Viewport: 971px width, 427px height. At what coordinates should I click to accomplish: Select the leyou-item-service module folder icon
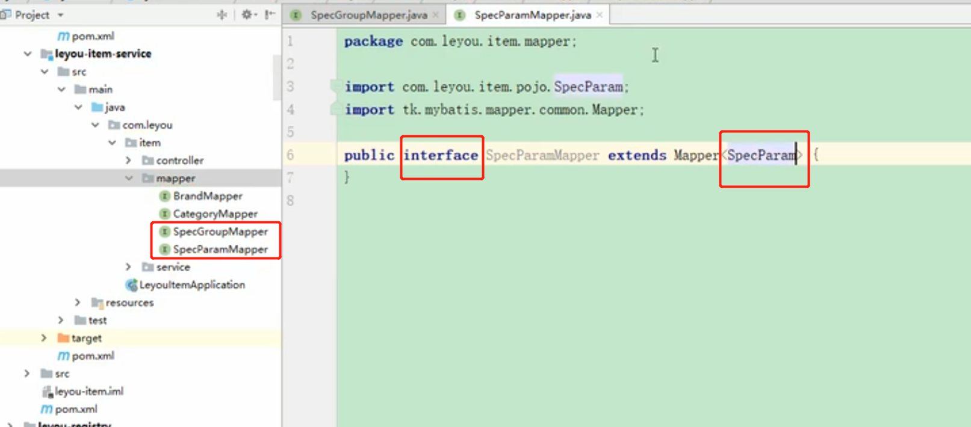pyautogui.click(x=46, y=54)
